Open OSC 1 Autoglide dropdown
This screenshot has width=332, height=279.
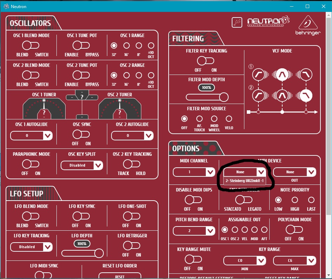point(31,135)
